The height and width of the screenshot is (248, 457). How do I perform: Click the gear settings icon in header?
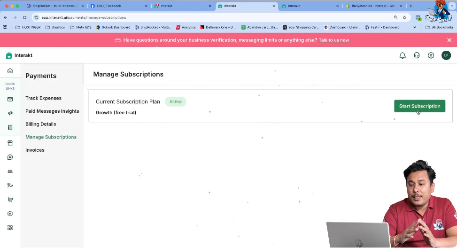point(431,55)
